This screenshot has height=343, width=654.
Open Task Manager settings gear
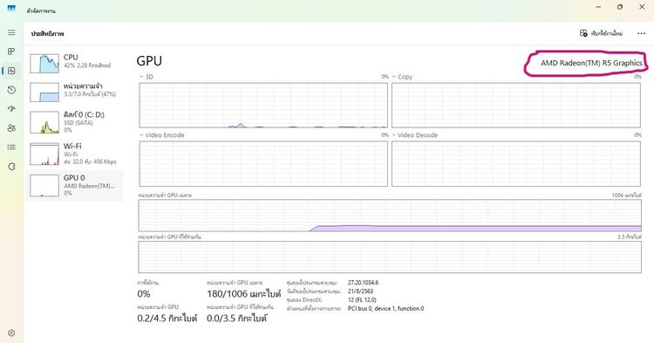click(11, 333)
